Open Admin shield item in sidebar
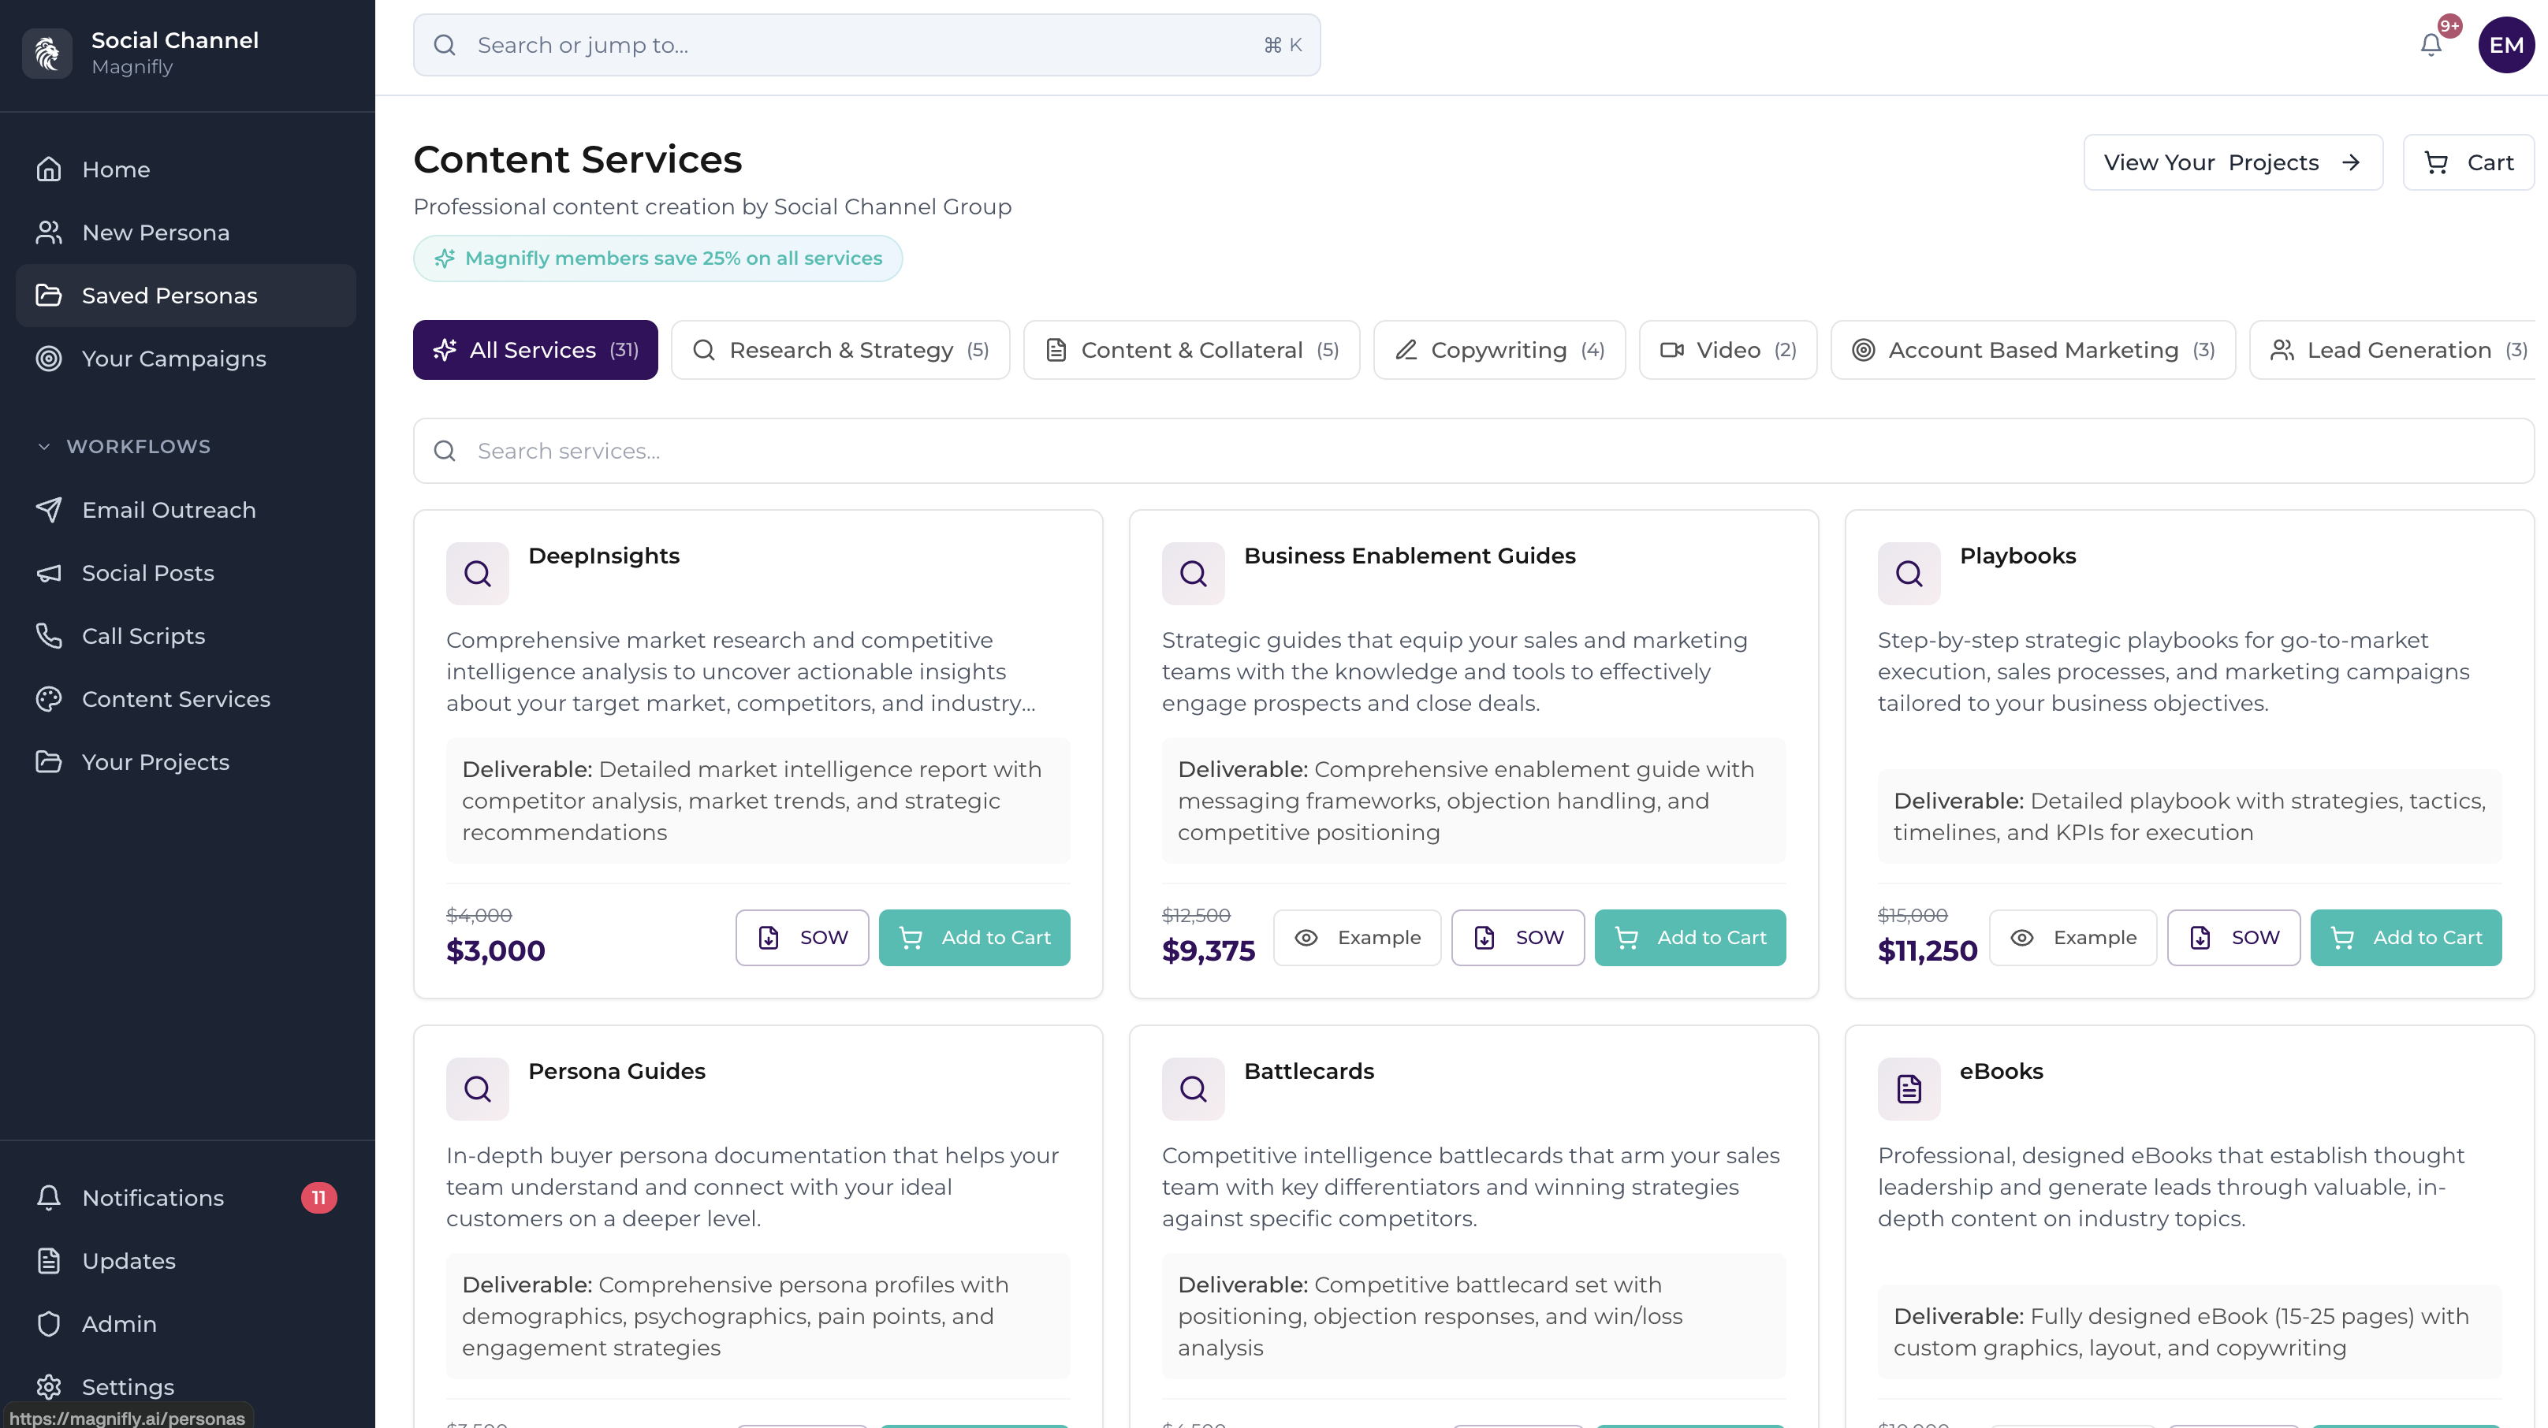This screenshot has width=2548, height=1428. point(119,1323)
